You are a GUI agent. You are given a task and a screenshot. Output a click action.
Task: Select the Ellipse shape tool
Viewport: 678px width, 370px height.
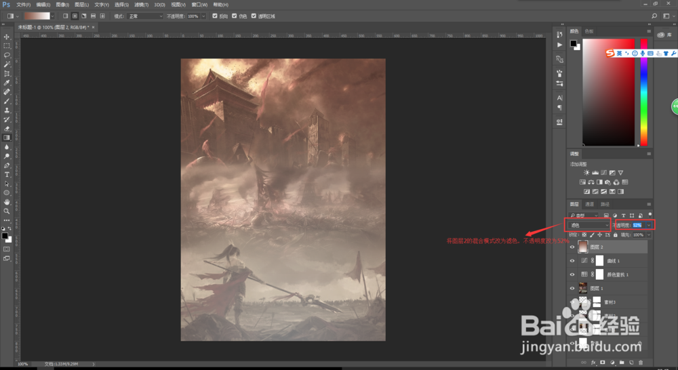coord(7,192)
